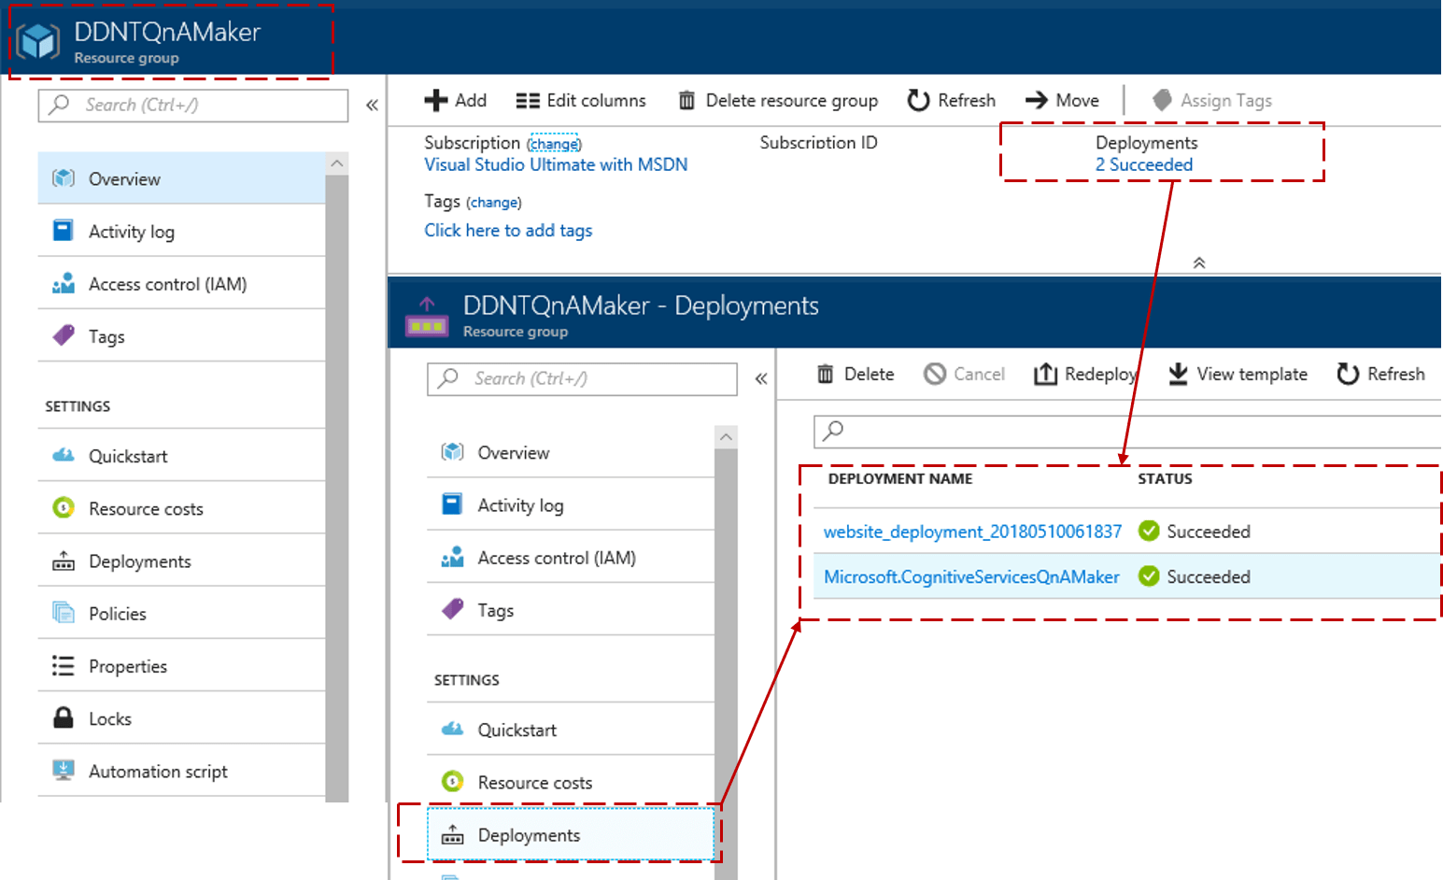Click the Refresh icon in the top toolbar
The width and height of the screenshot is (1443, 880).
coord(916,100)
